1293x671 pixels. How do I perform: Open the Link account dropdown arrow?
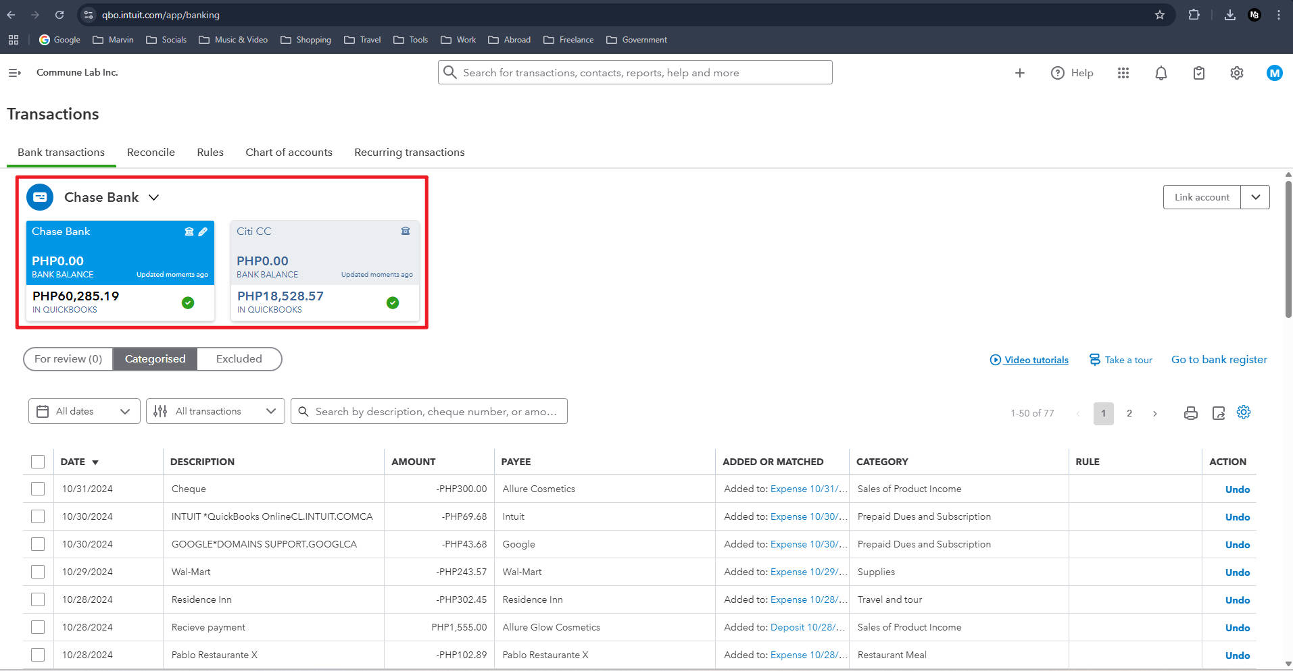(x=1256, y=197)
